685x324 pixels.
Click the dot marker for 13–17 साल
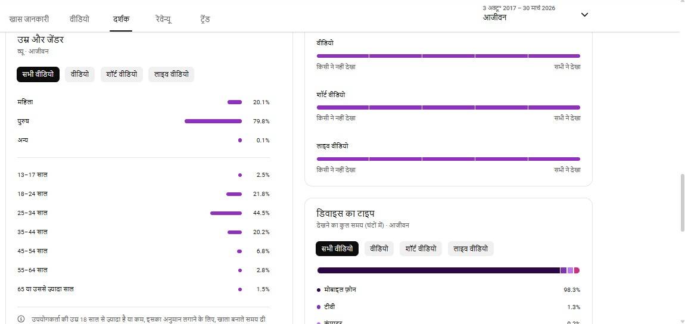pyautogui.click(x=240, y=175)
